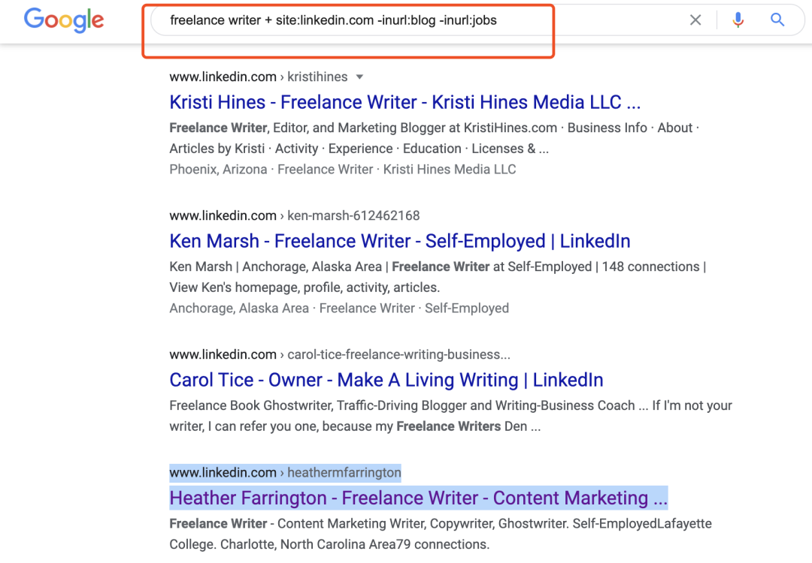Viewport: 812px width, 563px height.
Task: Click inside the search query field
Action: pyautogui.click(x=421, y=20)
